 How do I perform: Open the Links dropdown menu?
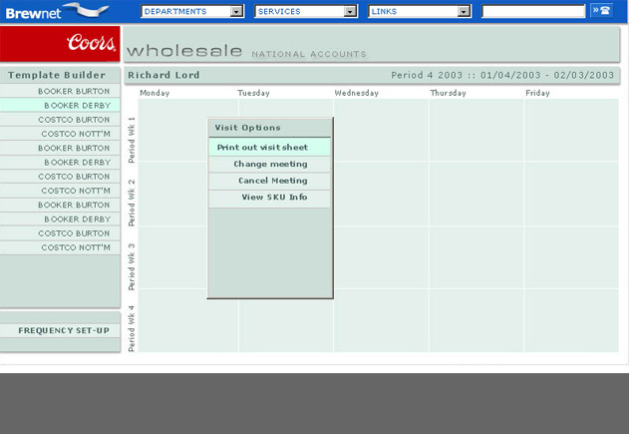[420, 12]
